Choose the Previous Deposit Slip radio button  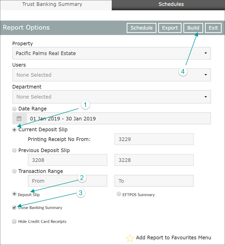(14, 151)
